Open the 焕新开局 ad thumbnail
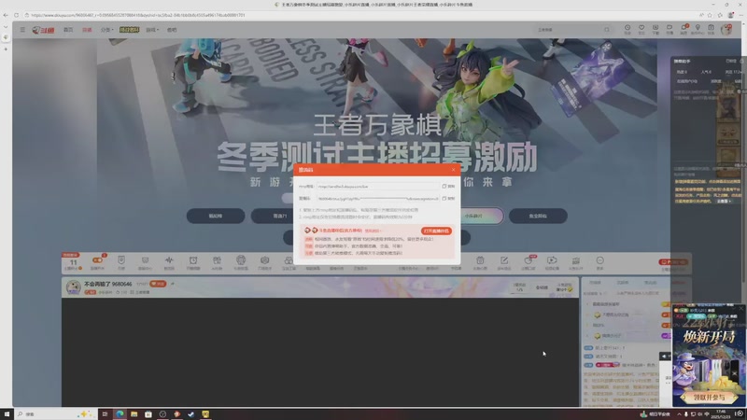This screenshot has height=420, width=747. 709,355
